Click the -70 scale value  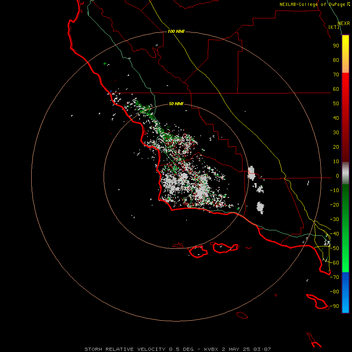click(x=334, y=277)
